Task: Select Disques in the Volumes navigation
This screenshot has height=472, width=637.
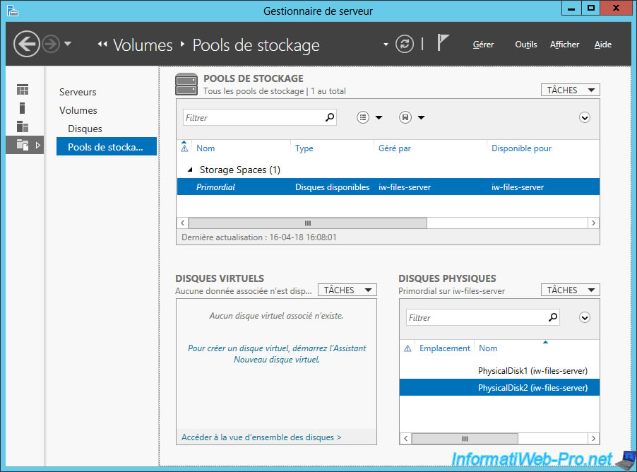Action: pyautogui.click(x=85, y=129)
